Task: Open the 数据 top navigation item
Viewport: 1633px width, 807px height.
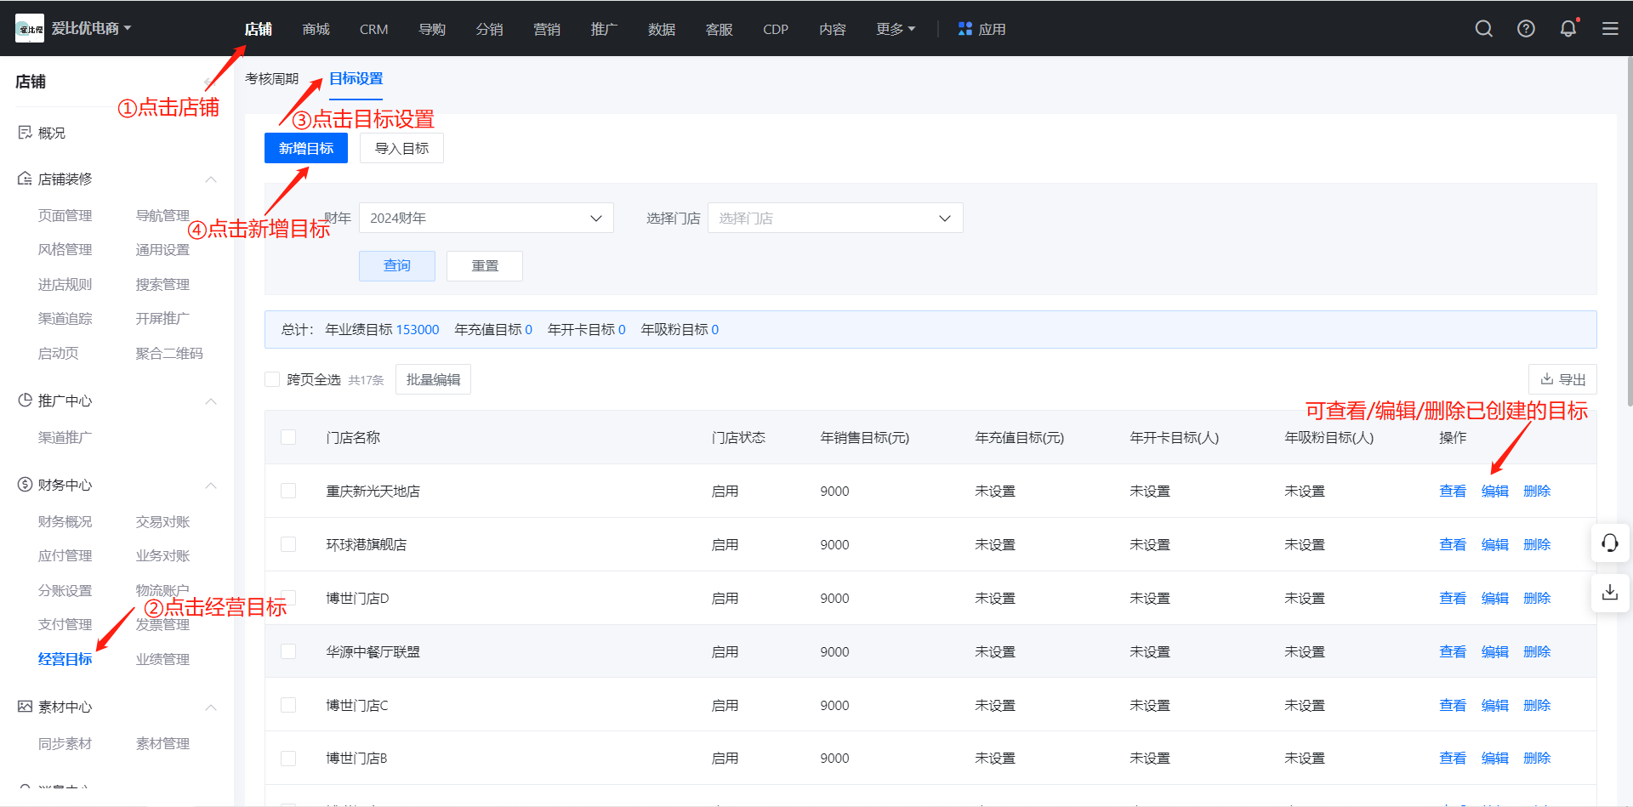Action: [x=662, y=29]
